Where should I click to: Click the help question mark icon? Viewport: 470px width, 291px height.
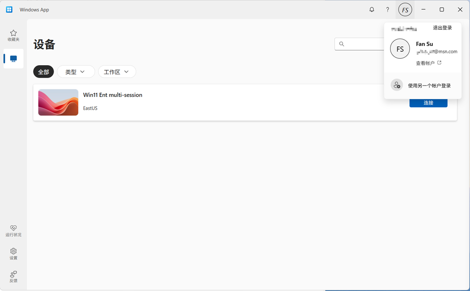point(387,10)
